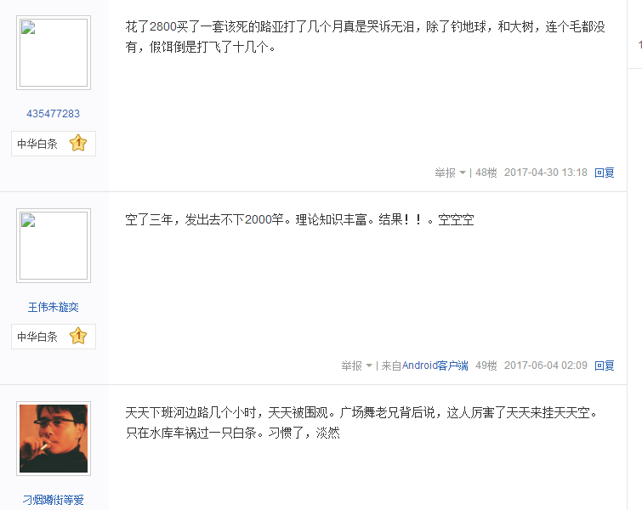Click the 举报 arrow icon on 48楼 post

coord(463,173)
